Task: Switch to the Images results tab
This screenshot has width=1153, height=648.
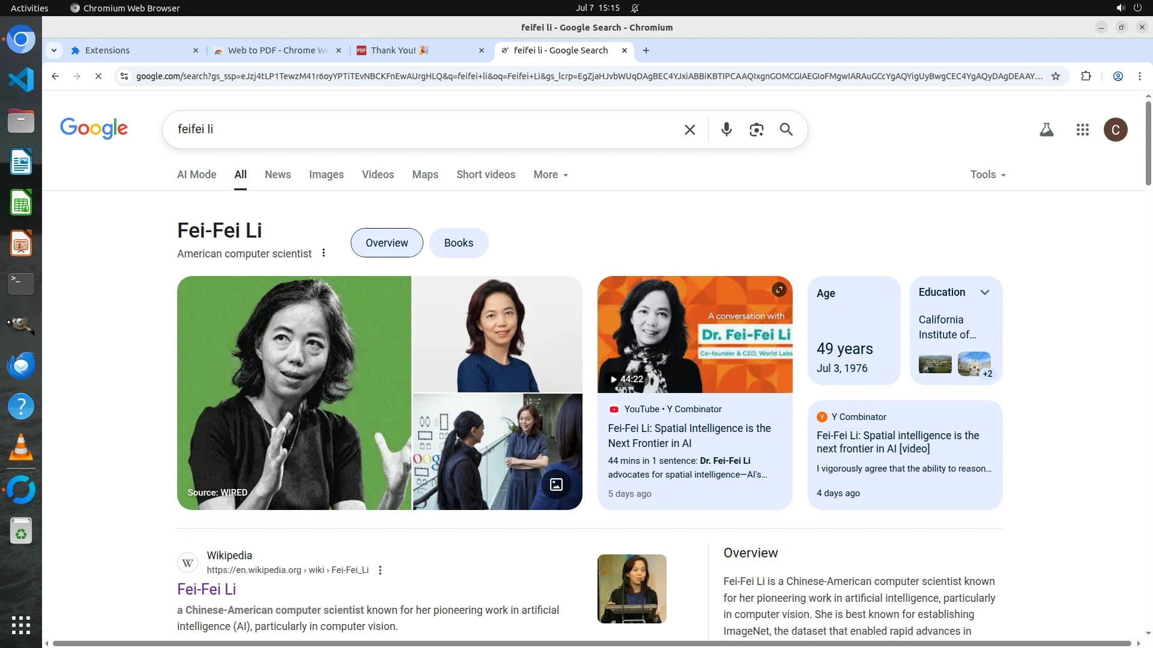Action: (x=326, y=175)
